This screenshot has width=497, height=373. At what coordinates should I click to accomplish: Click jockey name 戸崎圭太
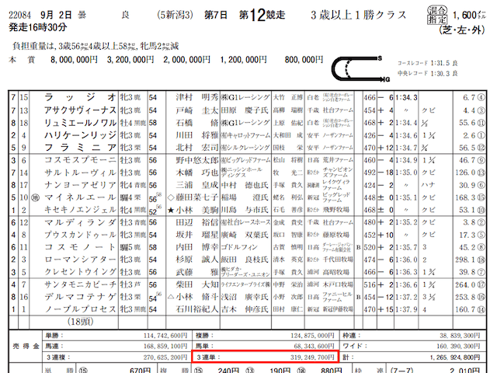196,110
